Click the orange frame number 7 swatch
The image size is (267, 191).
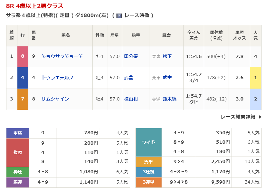[23, 99]
